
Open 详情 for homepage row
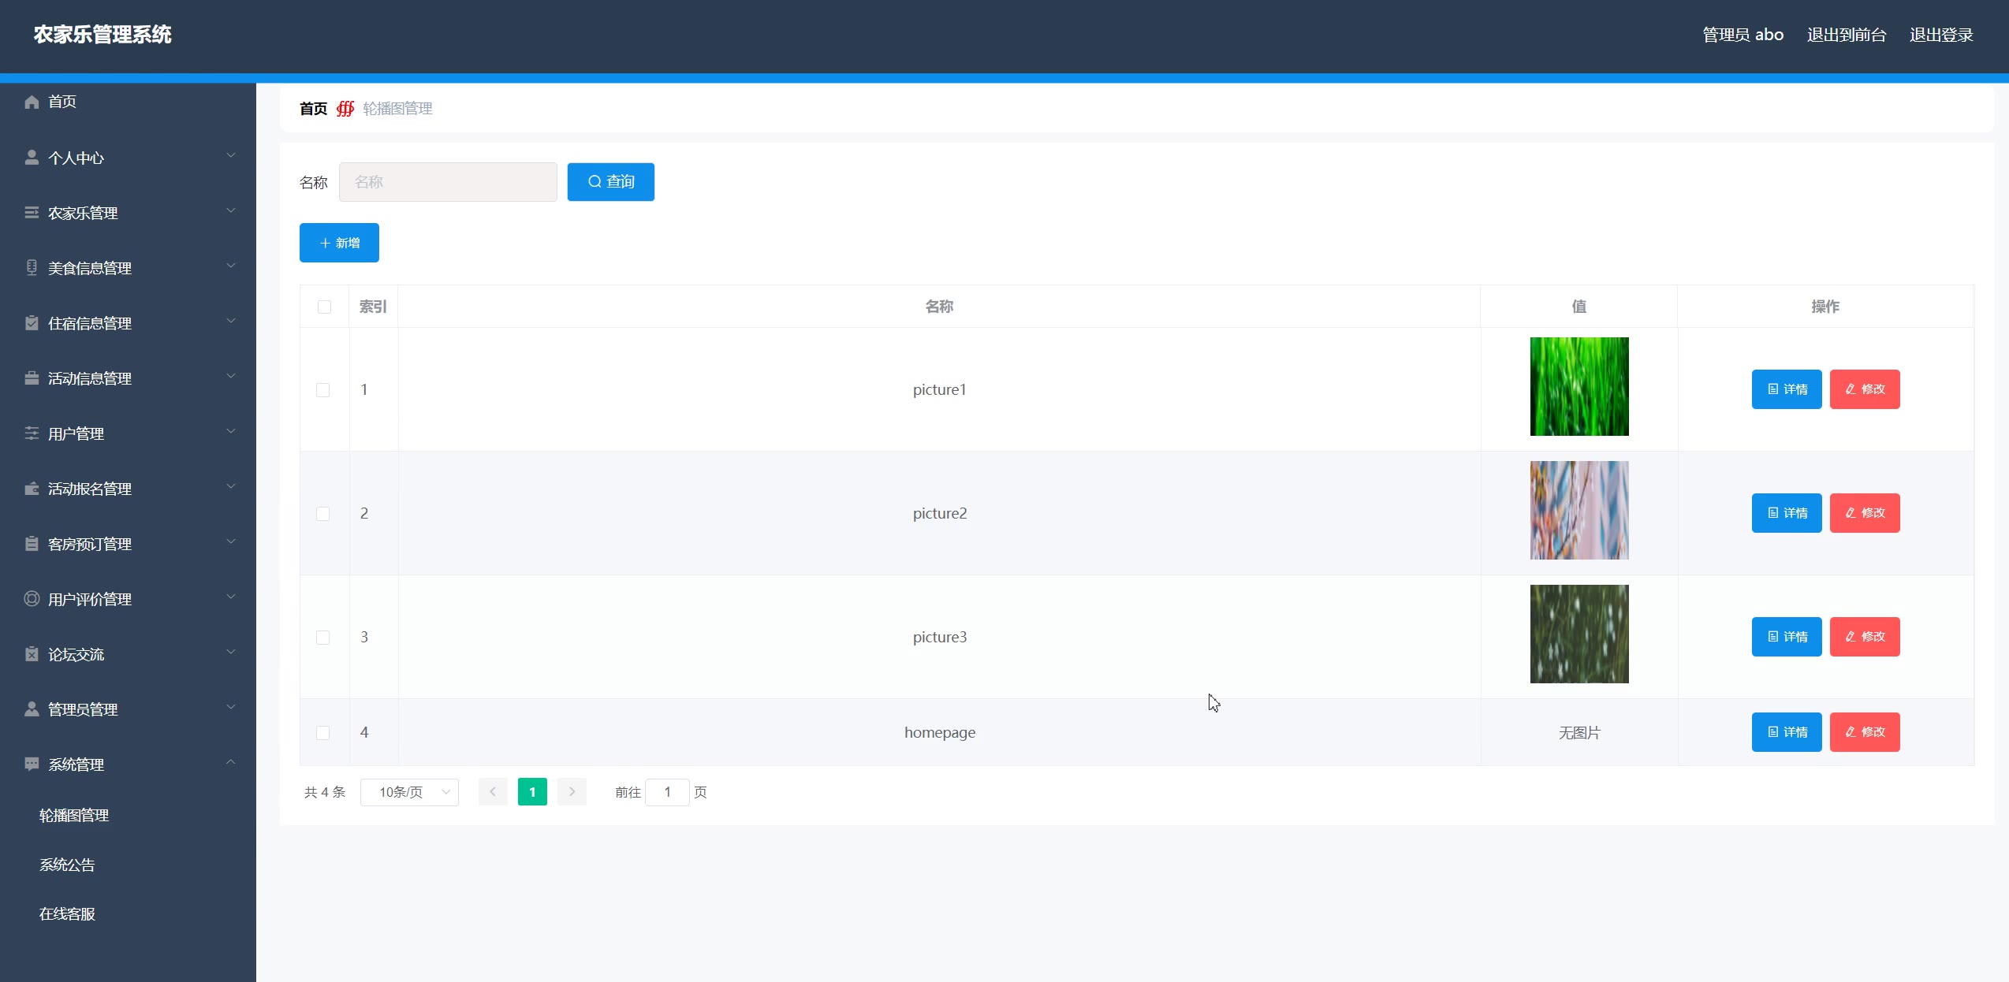(1787, 732)
